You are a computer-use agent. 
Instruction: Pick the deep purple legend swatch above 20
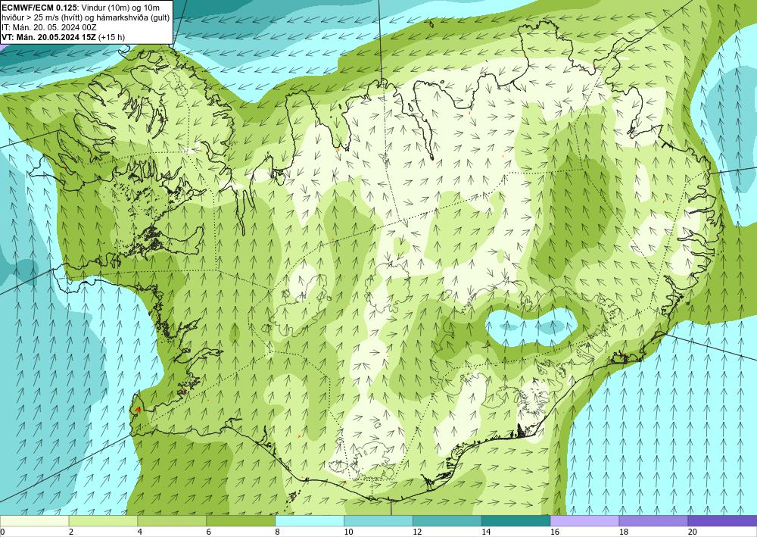click(x=722, y=520)
